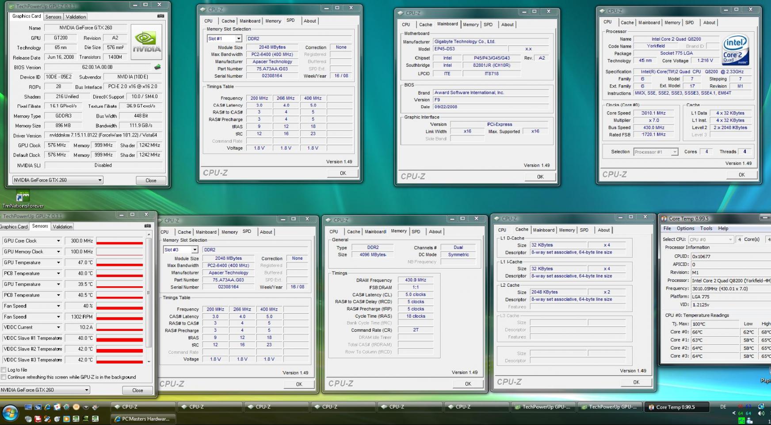Click the BIOS Version field 62.00.1A.00.0B
This screenshot has height=425, width=771.
[98, 67]
